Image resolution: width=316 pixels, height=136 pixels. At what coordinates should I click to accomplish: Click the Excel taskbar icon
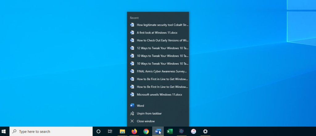[x=169, y=131]
